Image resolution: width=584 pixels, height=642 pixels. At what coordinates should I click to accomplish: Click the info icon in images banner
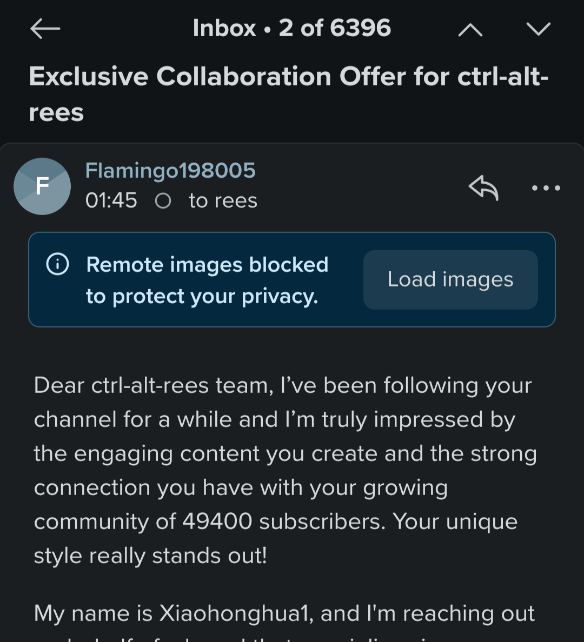click(58, 264)
